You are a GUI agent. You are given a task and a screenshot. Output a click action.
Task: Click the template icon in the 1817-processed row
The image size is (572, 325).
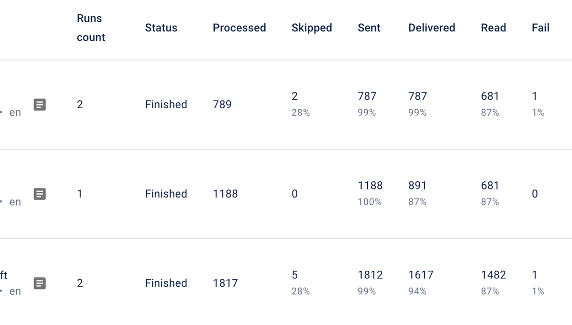pos(40,283)
